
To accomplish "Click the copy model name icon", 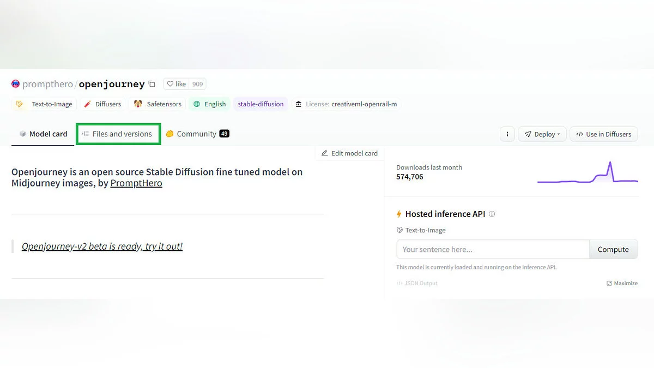I will click(152, 84).
